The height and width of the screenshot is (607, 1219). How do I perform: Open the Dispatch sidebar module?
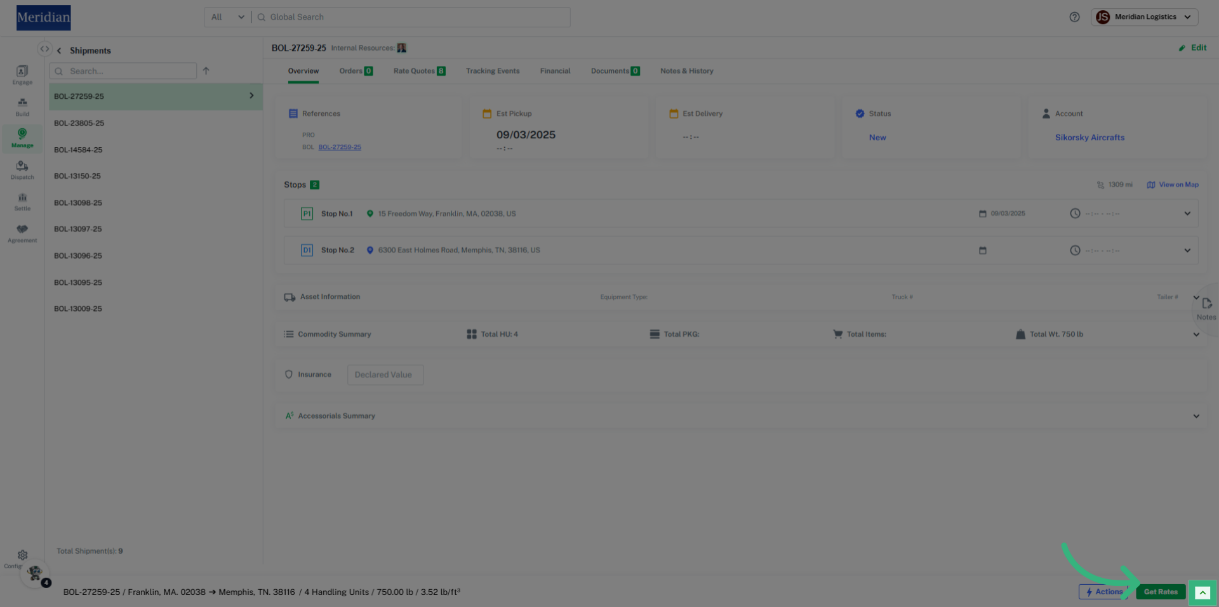pos(22,169)
